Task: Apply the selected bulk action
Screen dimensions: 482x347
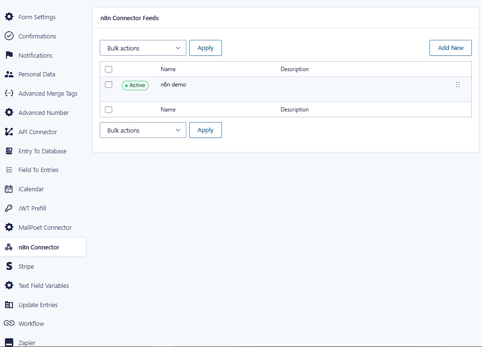Action: tap(205, 48)
